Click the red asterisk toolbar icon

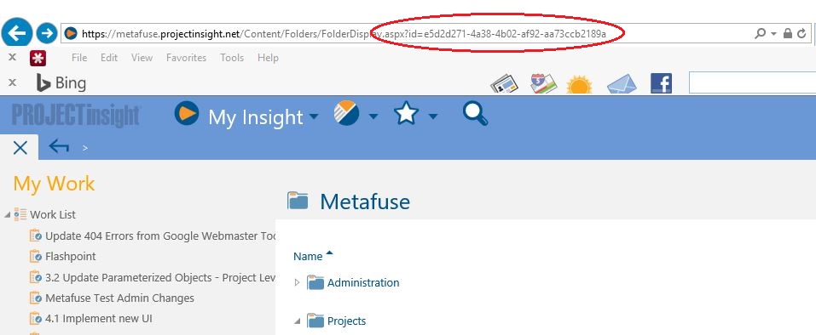coord(38,58)
